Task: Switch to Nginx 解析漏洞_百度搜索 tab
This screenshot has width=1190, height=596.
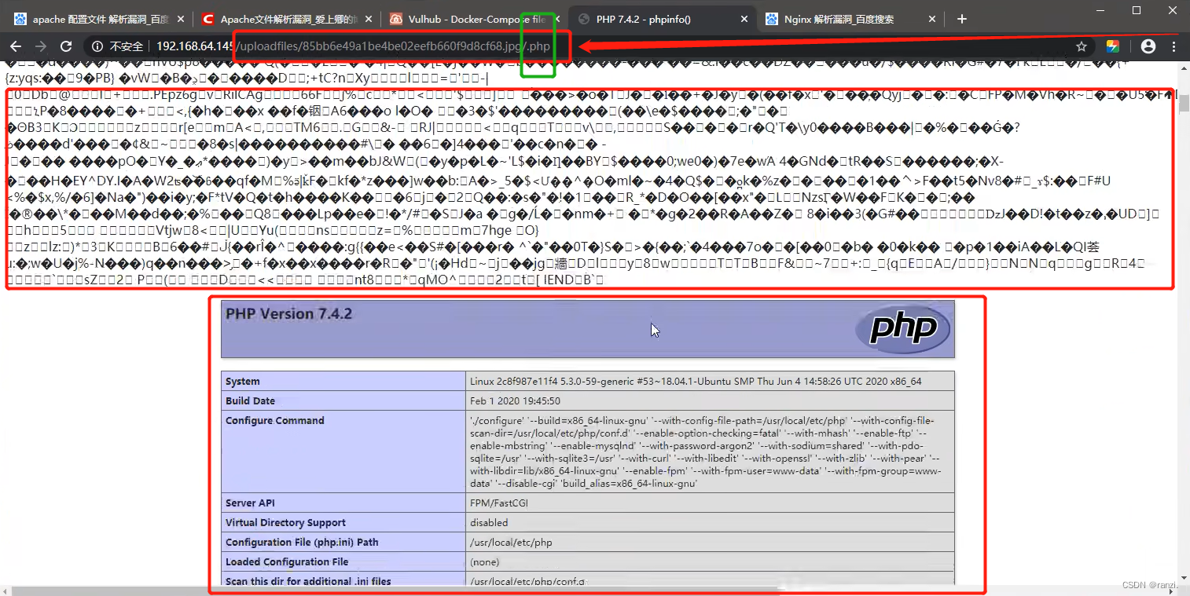Action: pos(849,19)
